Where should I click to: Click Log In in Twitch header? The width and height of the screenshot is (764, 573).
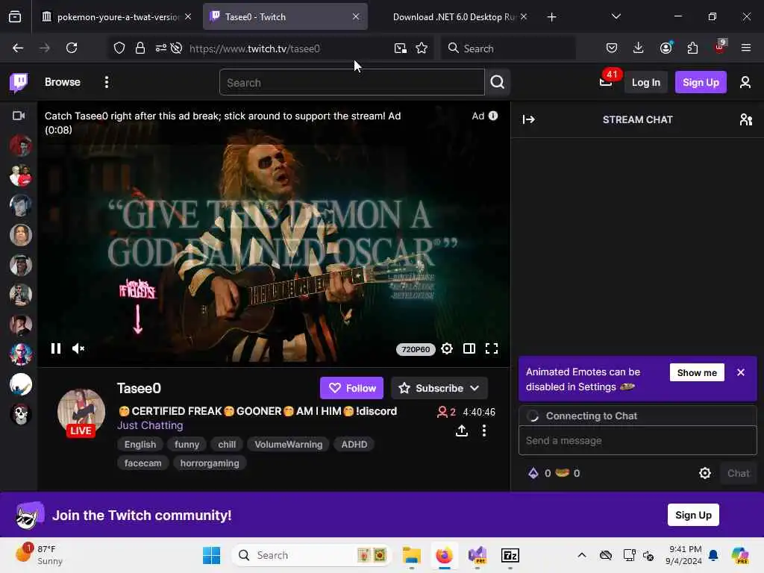645,82
